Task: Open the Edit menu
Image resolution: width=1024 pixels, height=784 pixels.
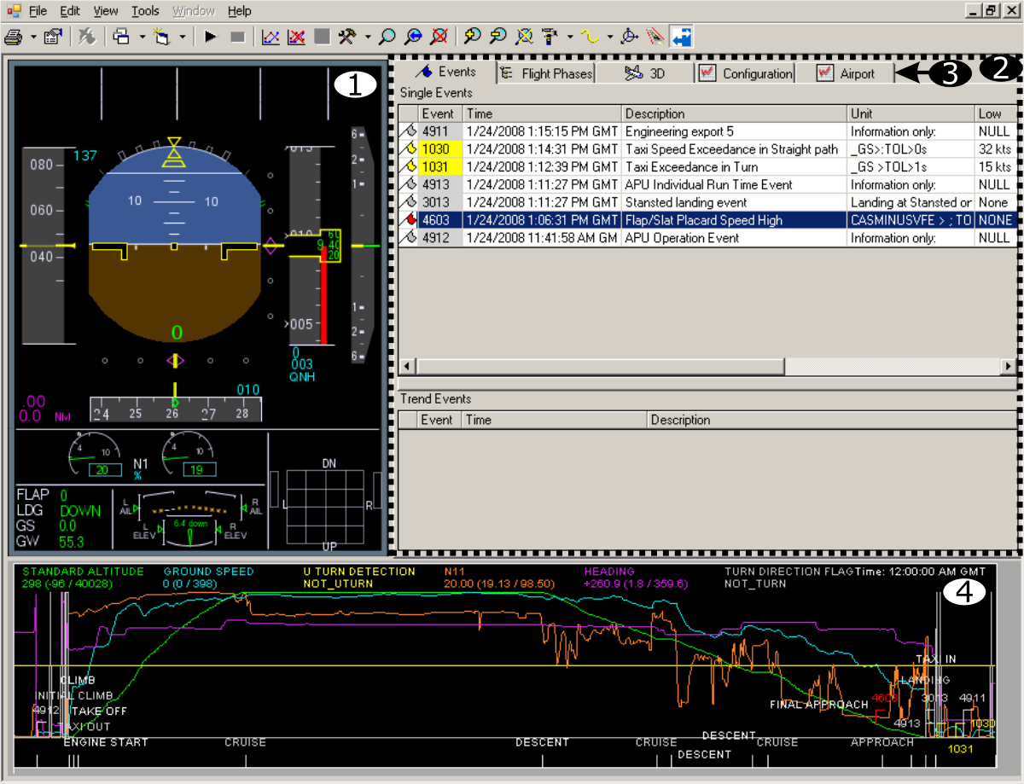Action: 70,11
